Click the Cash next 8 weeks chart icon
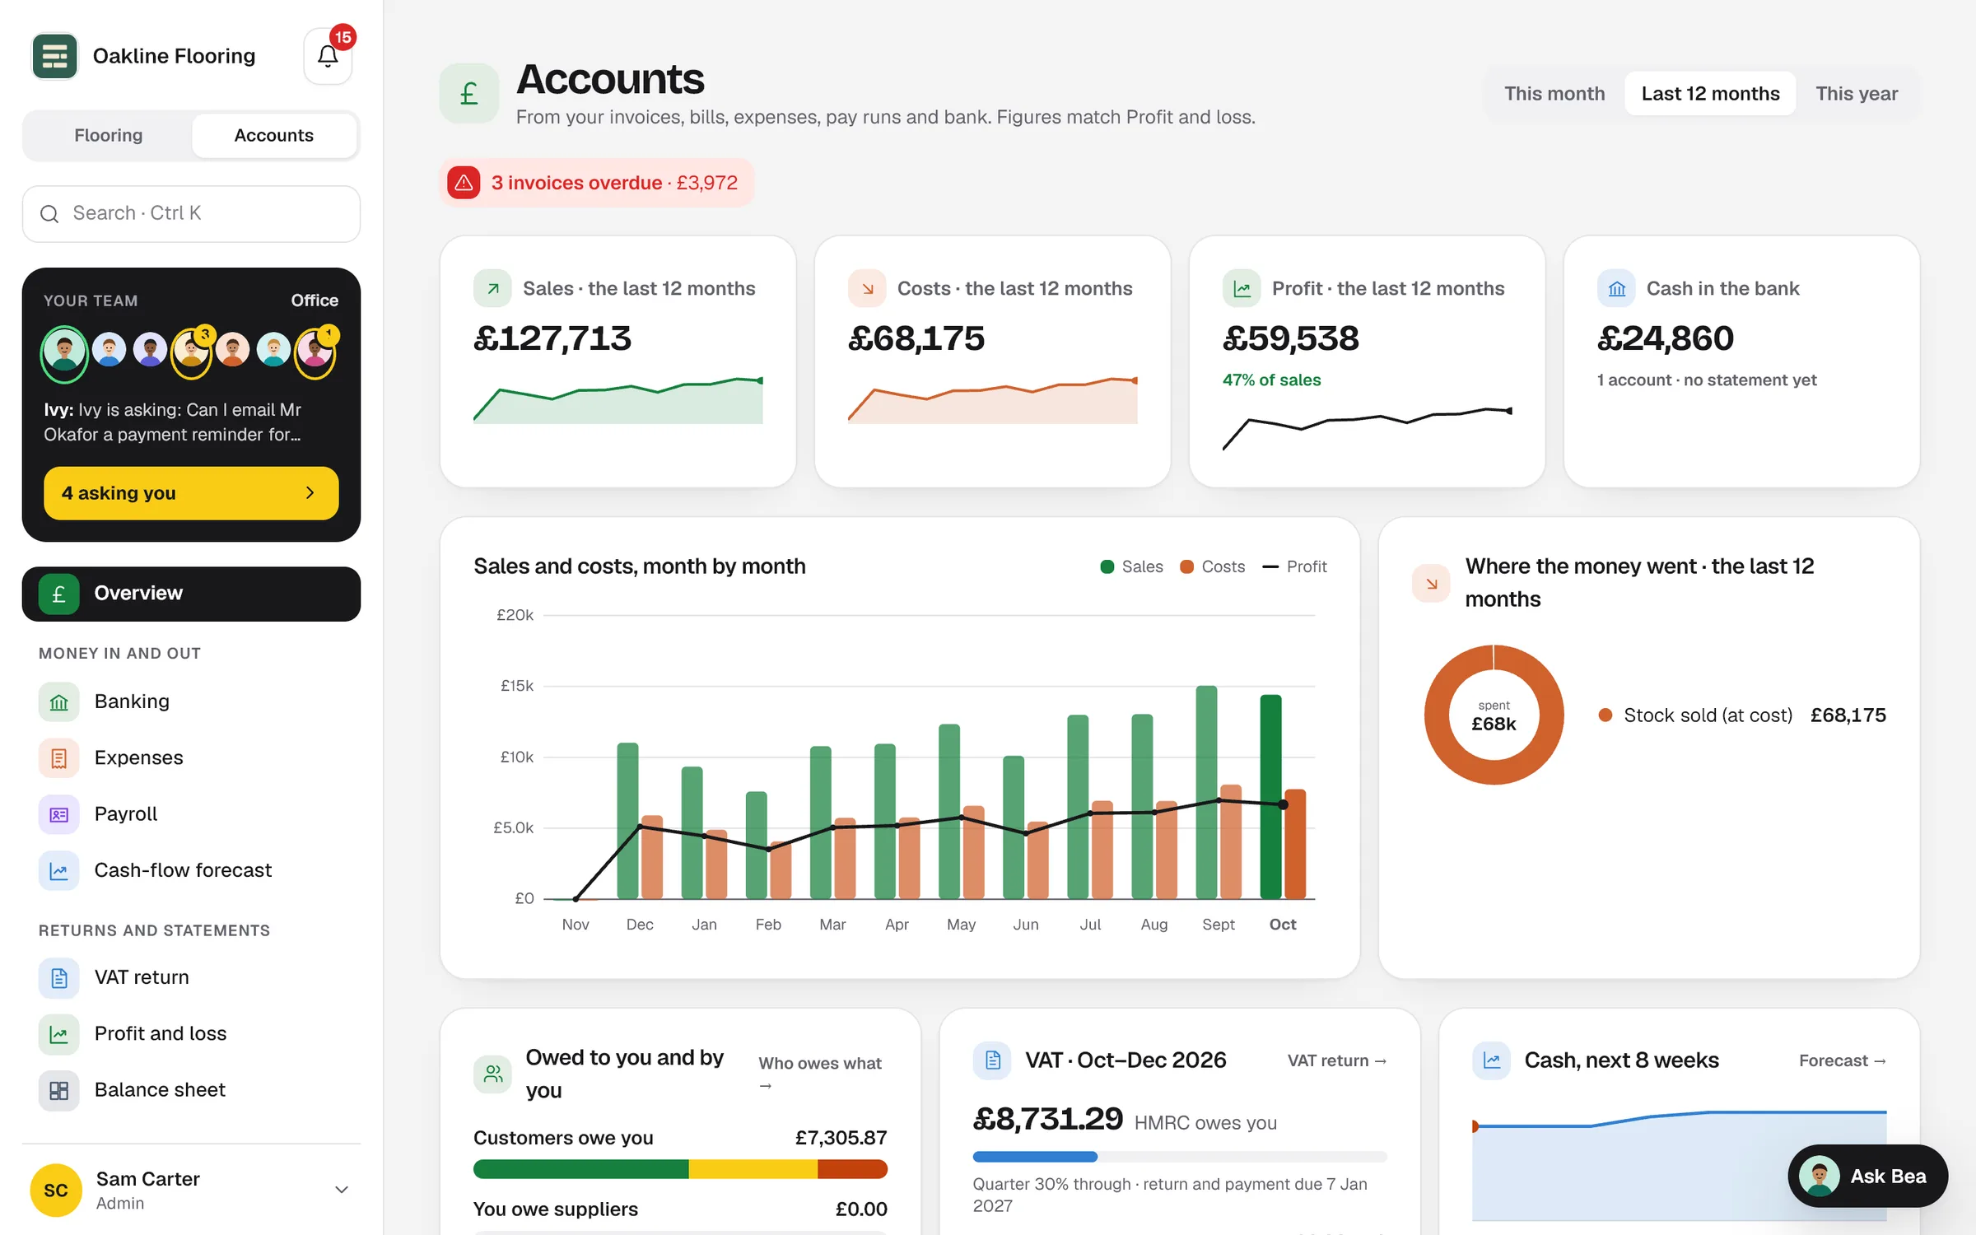This screenshot has height=1235, width=1976. tap(1491, 1060)
